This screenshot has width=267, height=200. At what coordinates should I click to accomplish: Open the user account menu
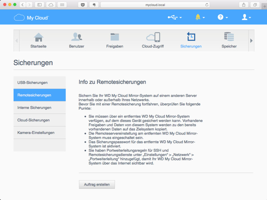(x=246, y=17)
